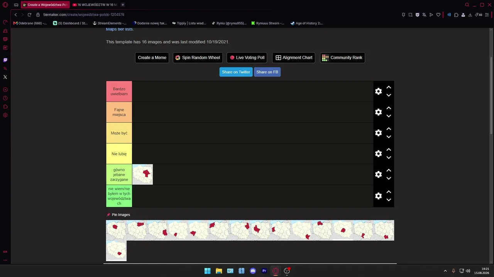The width and height of the screenshot is (494, 277).
Task: Open the Tipply bookmark
Action: pos(189,23)
